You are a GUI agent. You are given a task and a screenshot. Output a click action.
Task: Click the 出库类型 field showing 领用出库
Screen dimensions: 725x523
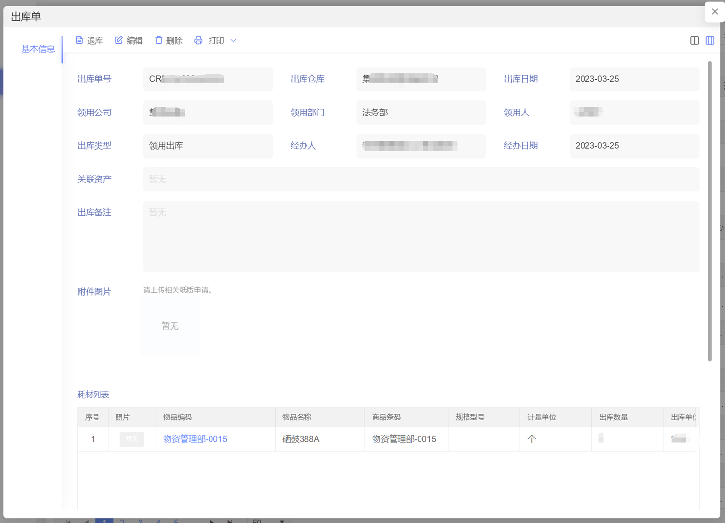coord(208,146)
